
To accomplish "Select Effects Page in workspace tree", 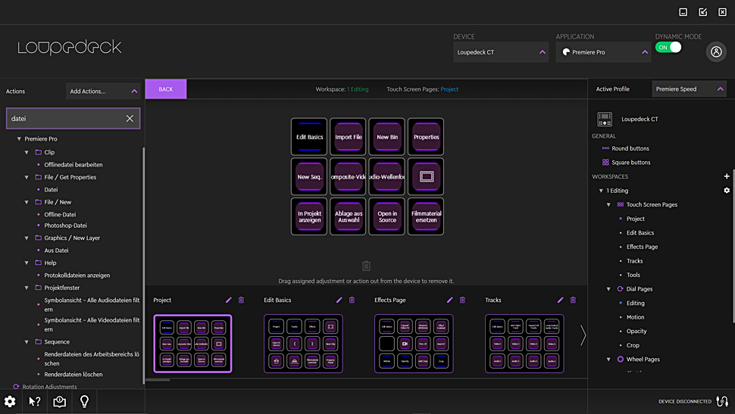I will 642,247.
